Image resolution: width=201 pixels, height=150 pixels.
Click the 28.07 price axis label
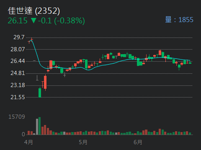(18, 49)
